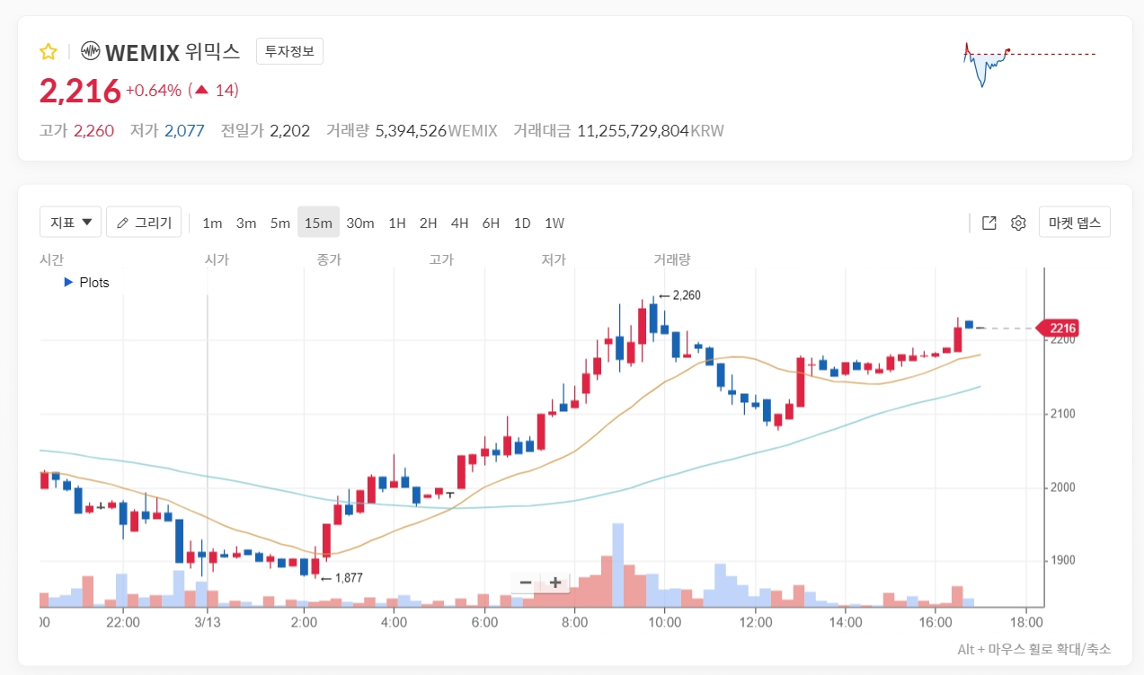
Task: Click the 거래대금 11,255,729,804 KRW value
Action: tap(650, 131)
